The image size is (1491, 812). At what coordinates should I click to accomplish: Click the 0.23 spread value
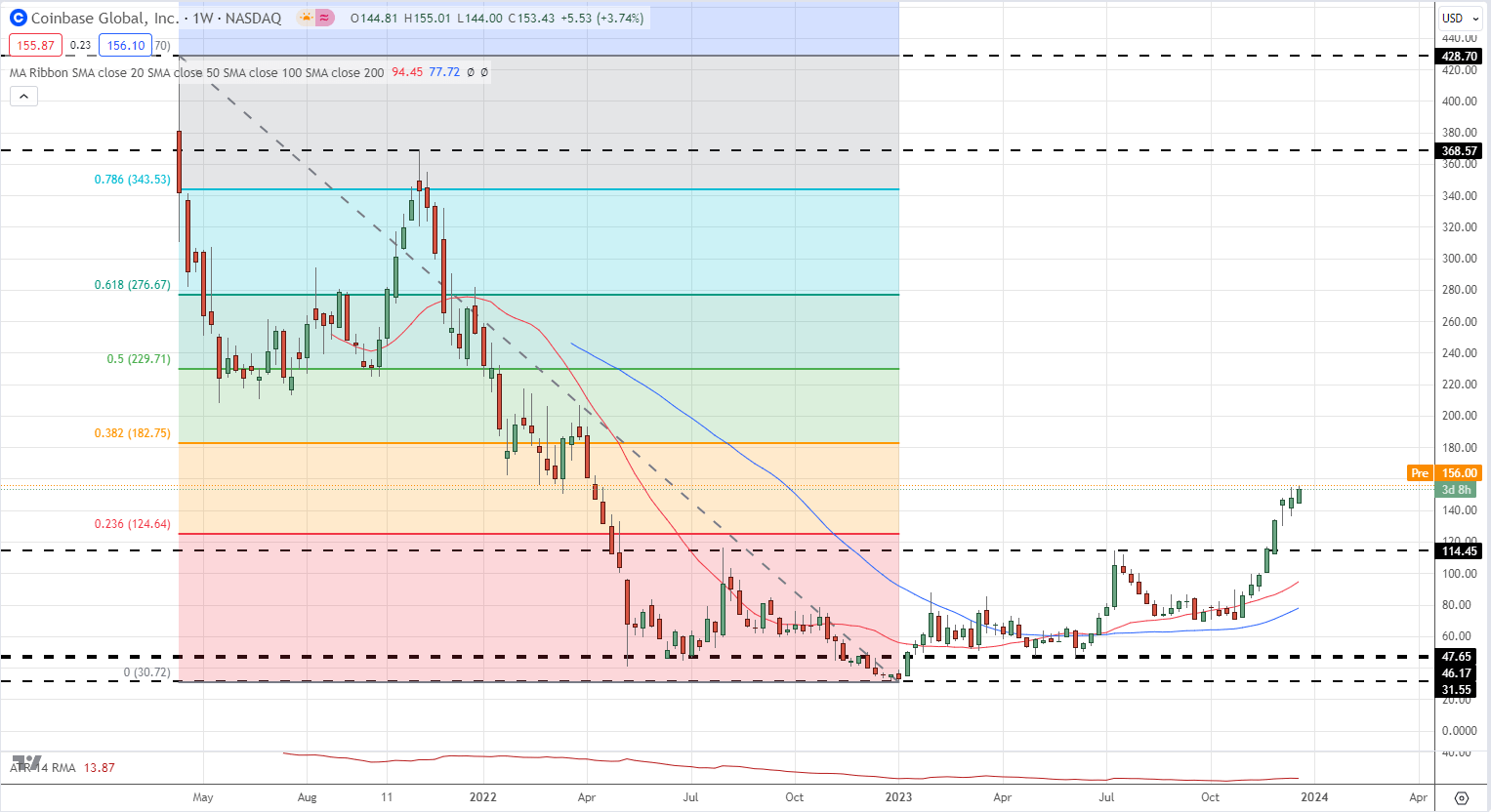point(80,45)
